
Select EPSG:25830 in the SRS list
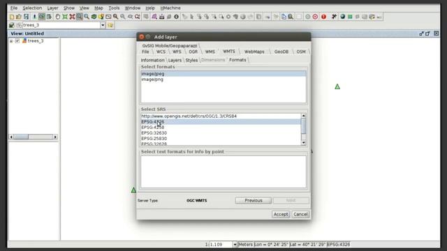[221, 139]
